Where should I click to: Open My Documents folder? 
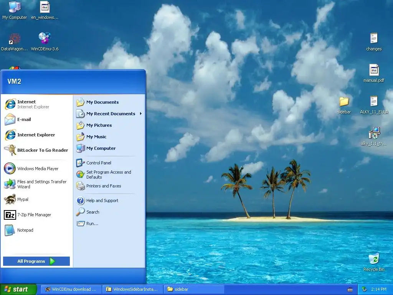109,102
